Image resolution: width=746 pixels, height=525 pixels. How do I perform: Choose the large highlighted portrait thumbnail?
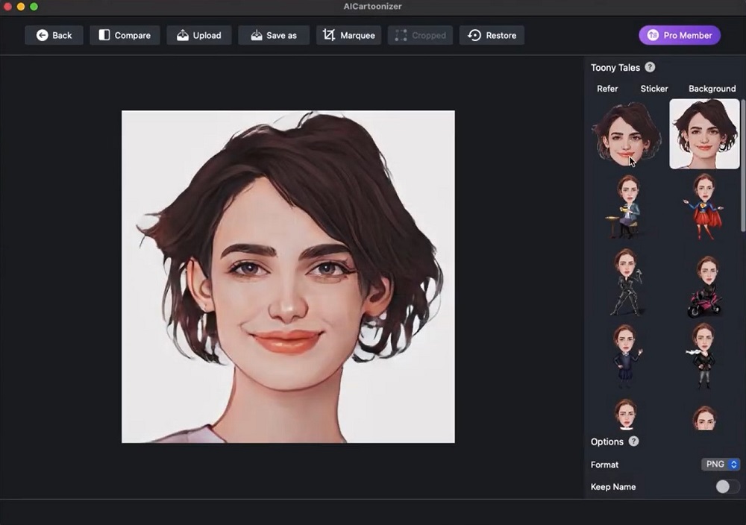click(x=703, y=135)
